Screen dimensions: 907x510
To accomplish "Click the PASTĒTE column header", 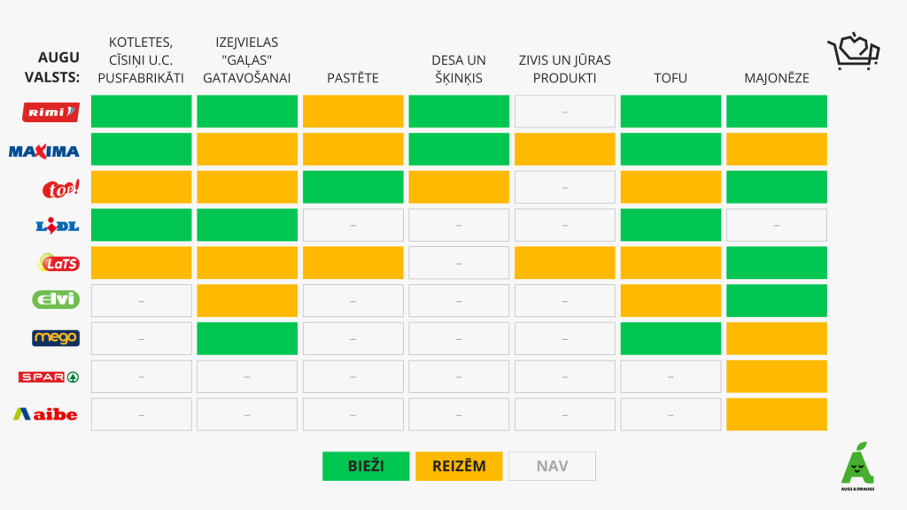I will coord(353,78).
